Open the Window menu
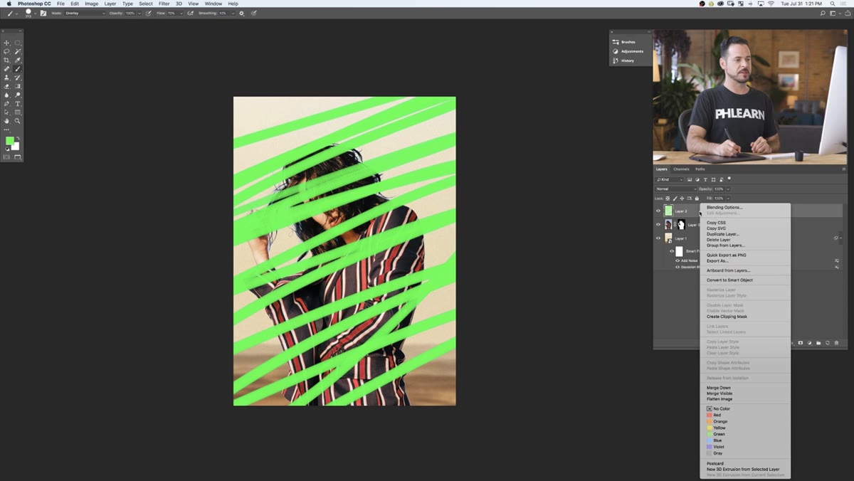The image size is (854, 481). point(213,4)
